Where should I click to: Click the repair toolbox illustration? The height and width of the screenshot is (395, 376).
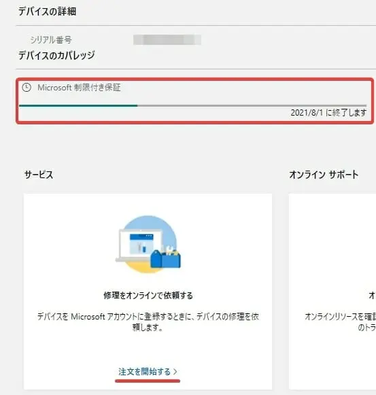pyautogui.click(x=148, y=244)
